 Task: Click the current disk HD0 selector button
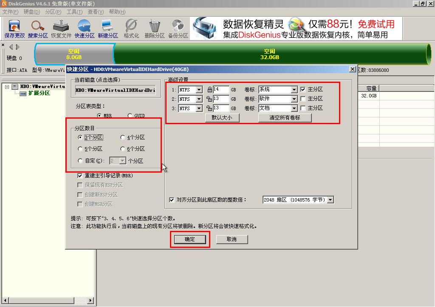[116, 90]
